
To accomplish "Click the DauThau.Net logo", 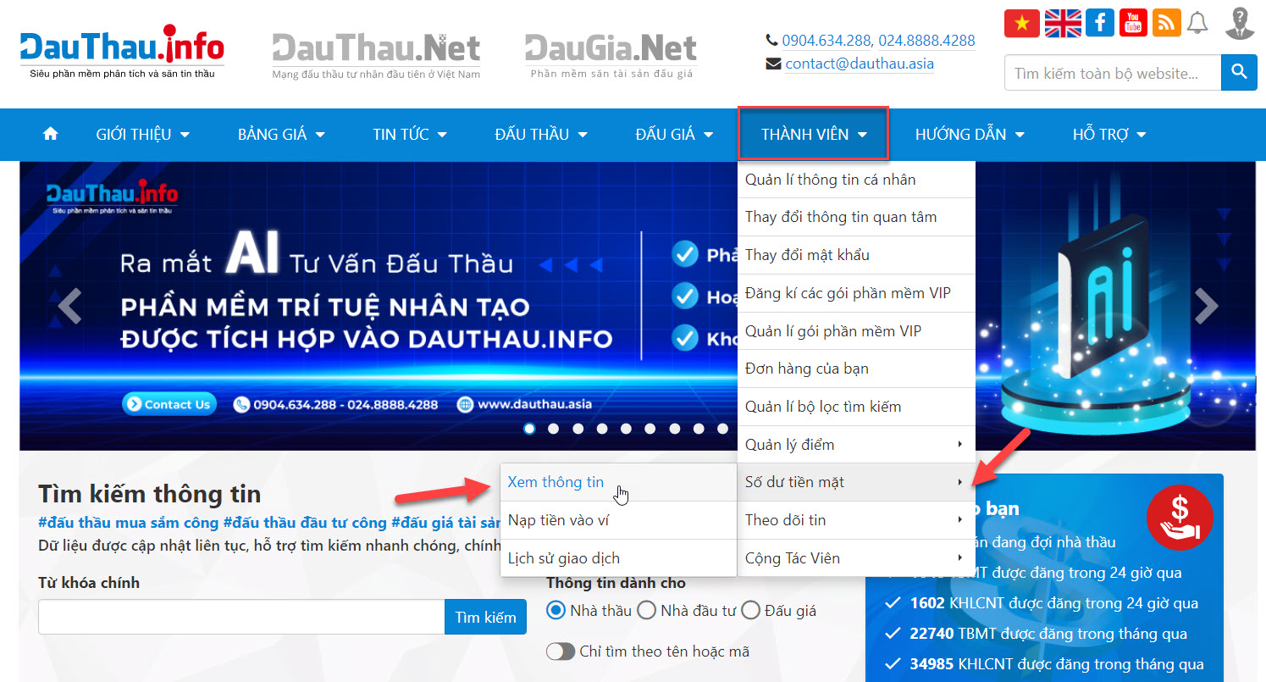I will (376, 55).
